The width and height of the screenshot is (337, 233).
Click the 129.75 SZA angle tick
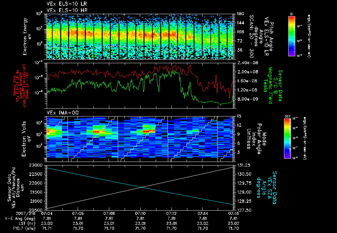point(244,183)
